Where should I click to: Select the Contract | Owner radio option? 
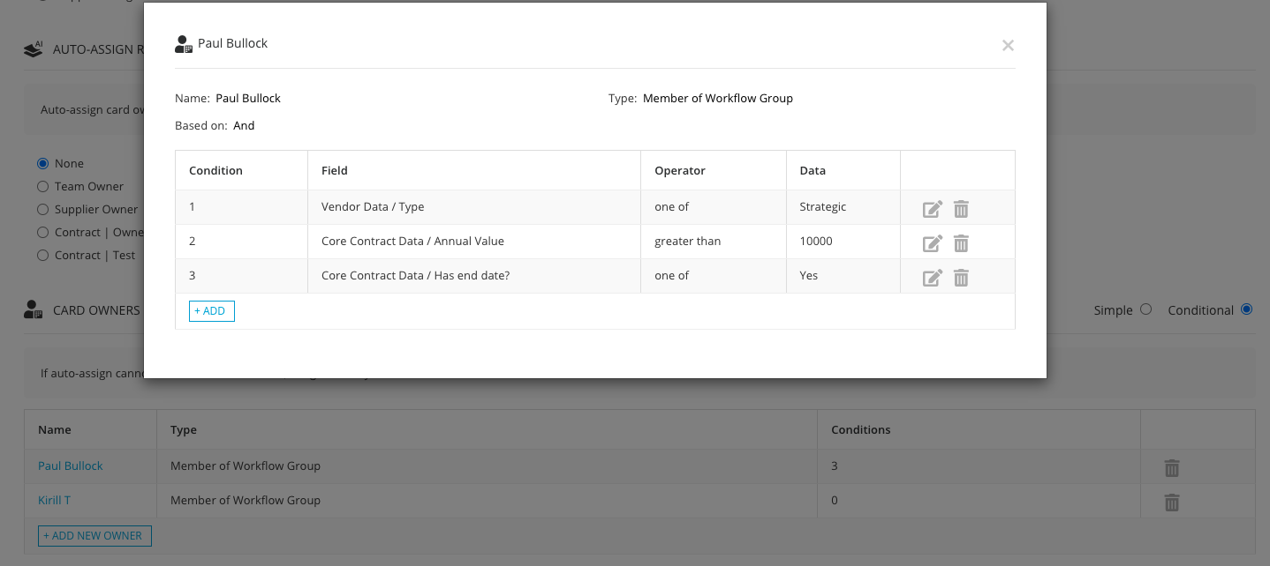click(42, 232)
